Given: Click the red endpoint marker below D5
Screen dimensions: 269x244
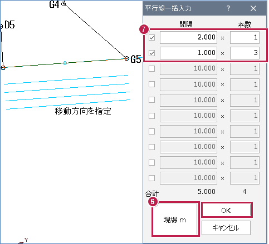Looking at the screenshot, I should pyautogui.click(x=3, y=67).
